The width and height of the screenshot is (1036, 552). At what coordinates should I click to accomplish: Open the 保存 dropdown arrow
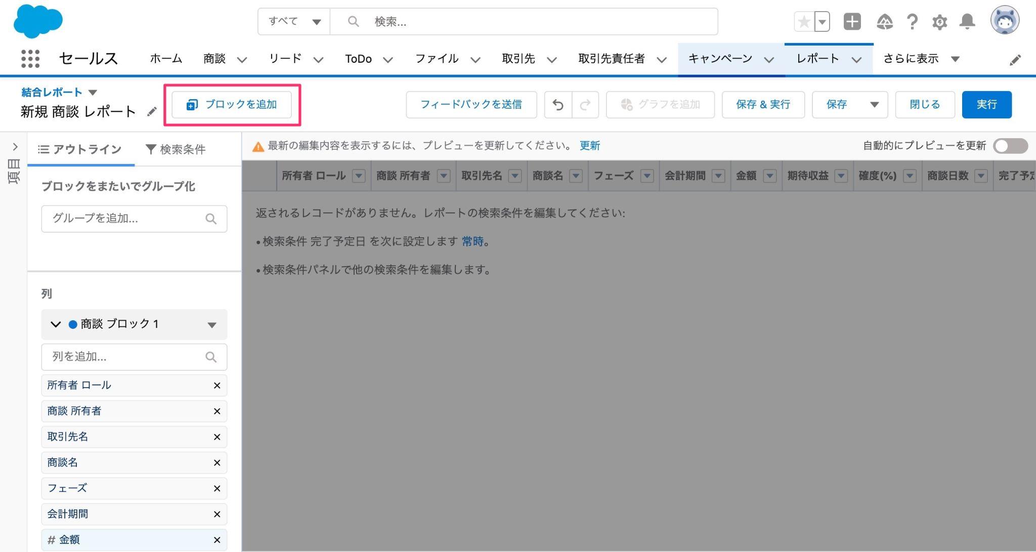[874, 105]
